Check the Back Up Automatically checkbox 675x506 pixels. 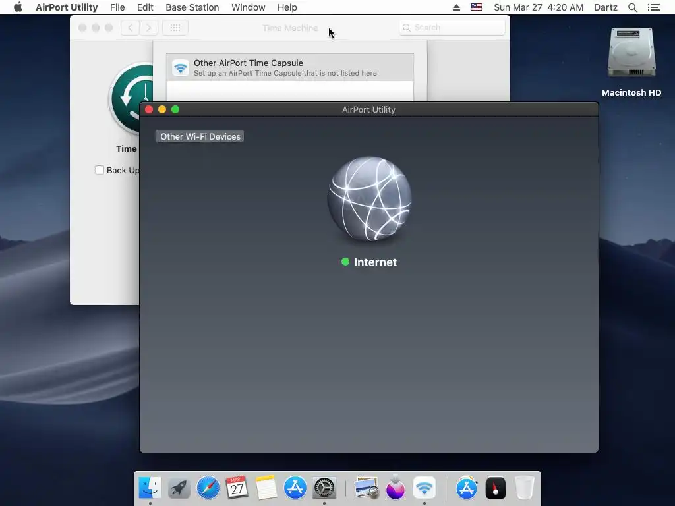pos(100,170)
